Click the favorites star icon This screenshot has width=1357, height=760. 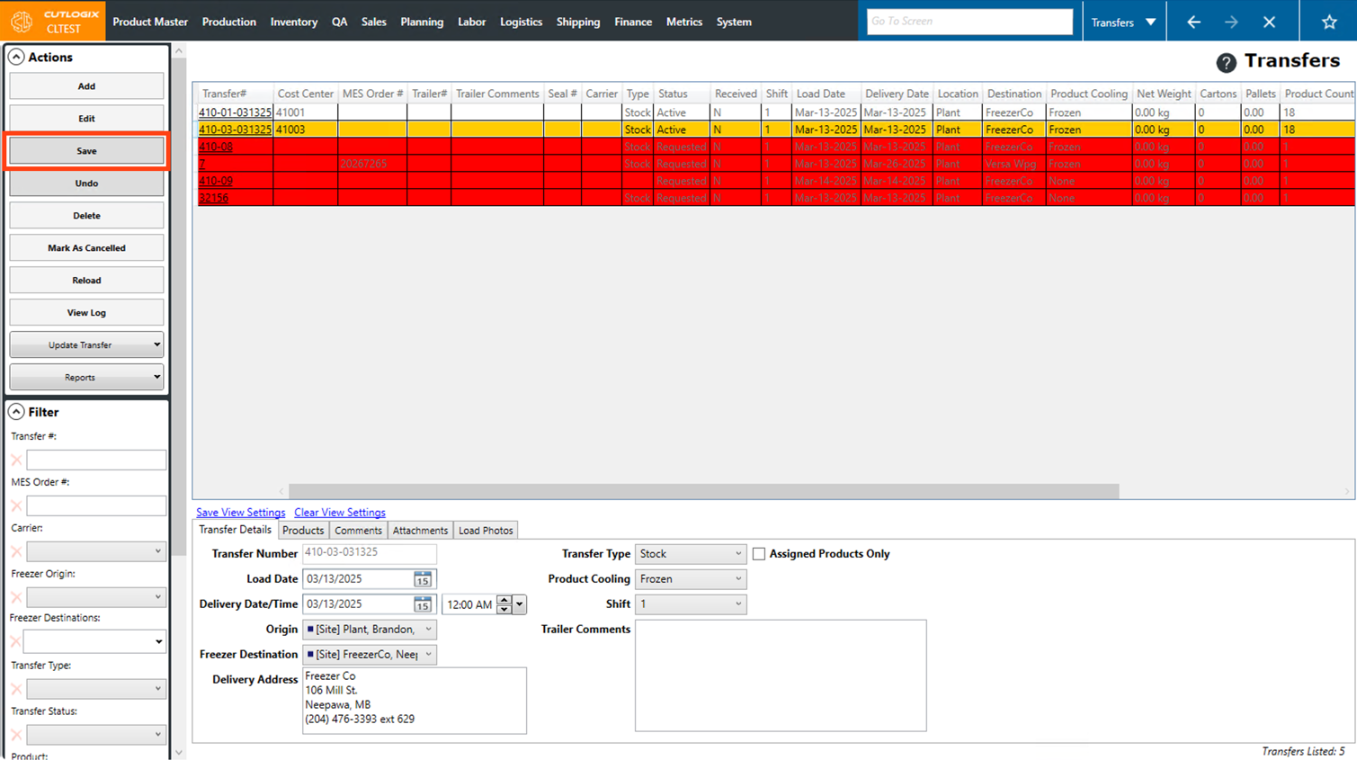[1329, 22]
